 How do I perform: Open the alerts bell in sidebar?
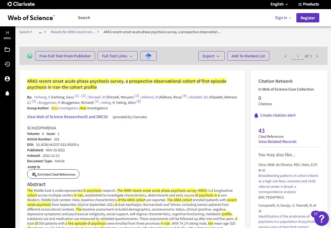click(7, 93)
